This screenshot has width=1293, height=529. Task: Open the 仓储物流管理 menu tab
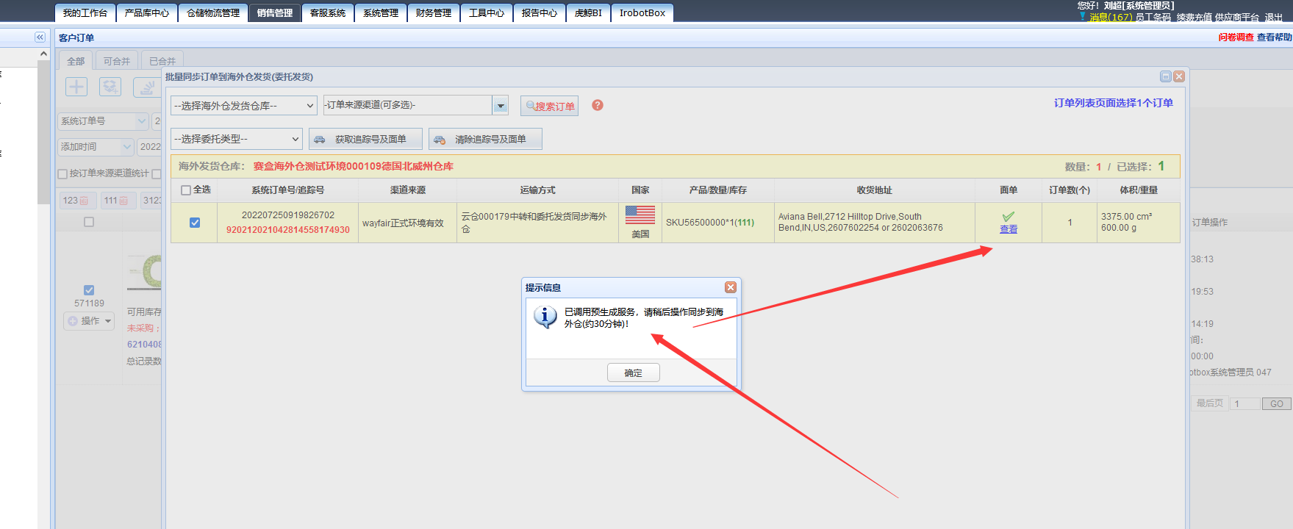(x=213, y=13)
